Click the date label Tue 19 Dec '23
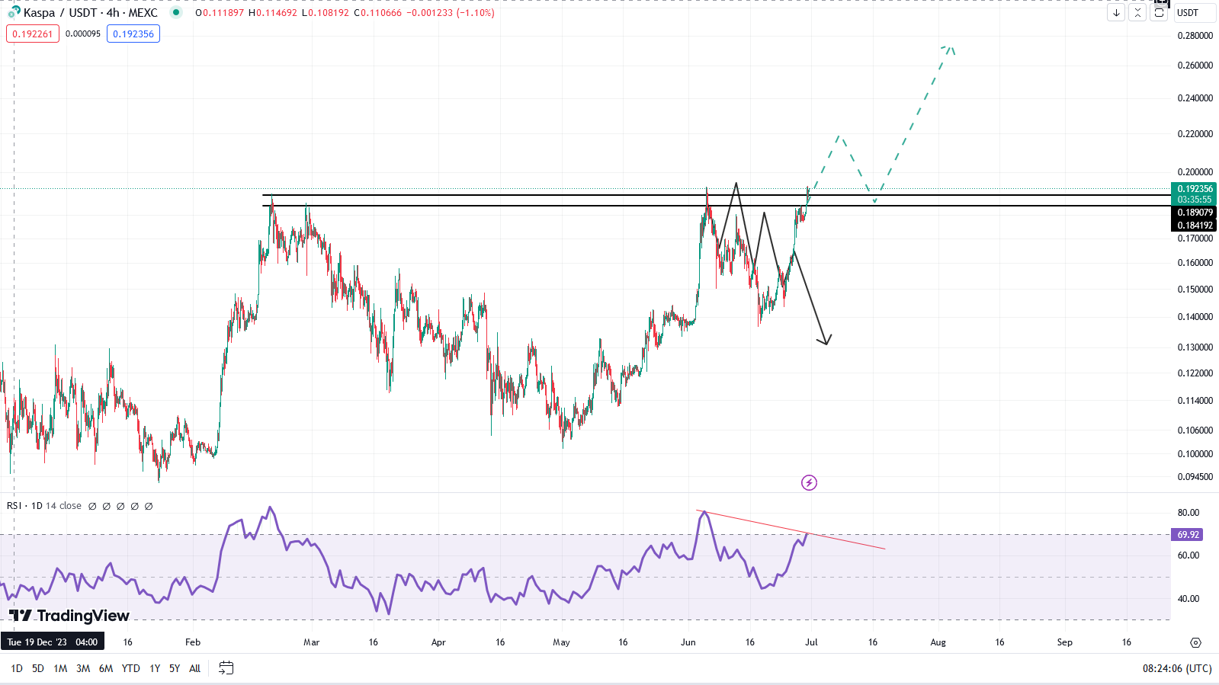 (53, 642)
